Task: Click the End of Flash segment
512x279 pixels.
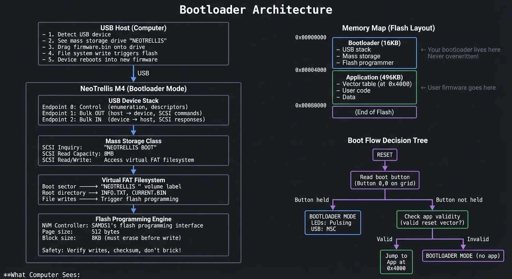Action: coord(374,112)
